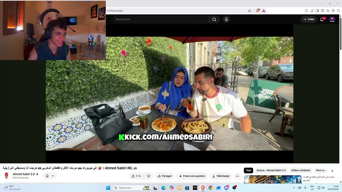Open OBS Studio from the taskbar
Image resolution: width=342 pixels, height=192 pixels.
[x=234, y=188]
